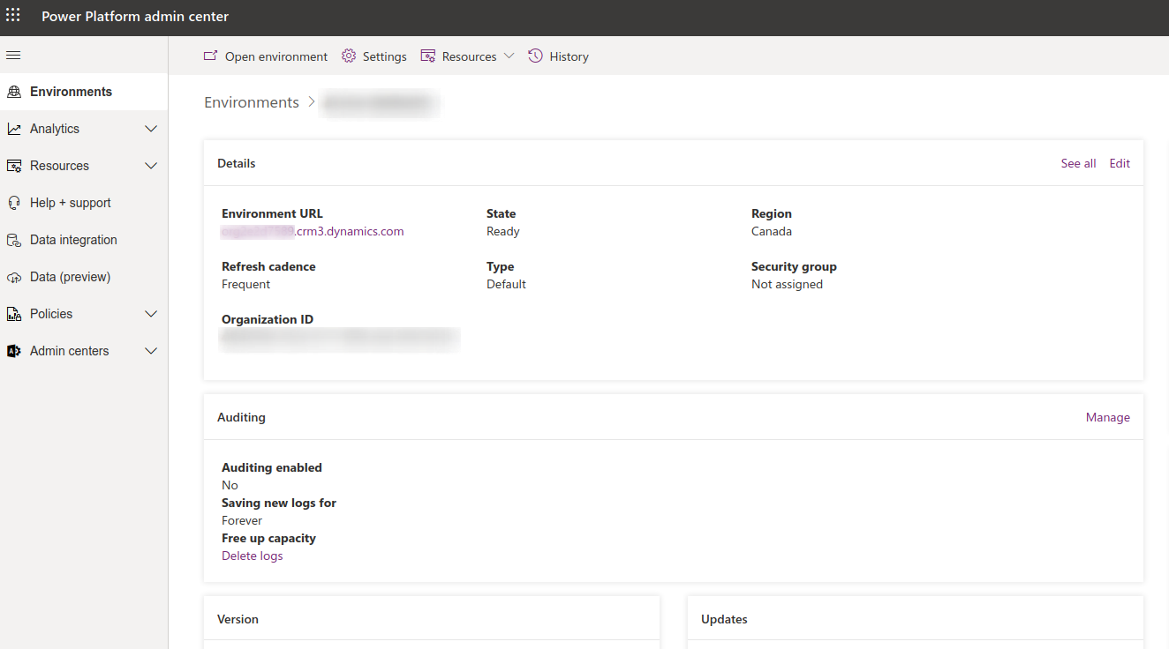Viewport: 1169px width, 649px height.
Task: Open the app launcher waffle icon
Action: tap(13, 15)
